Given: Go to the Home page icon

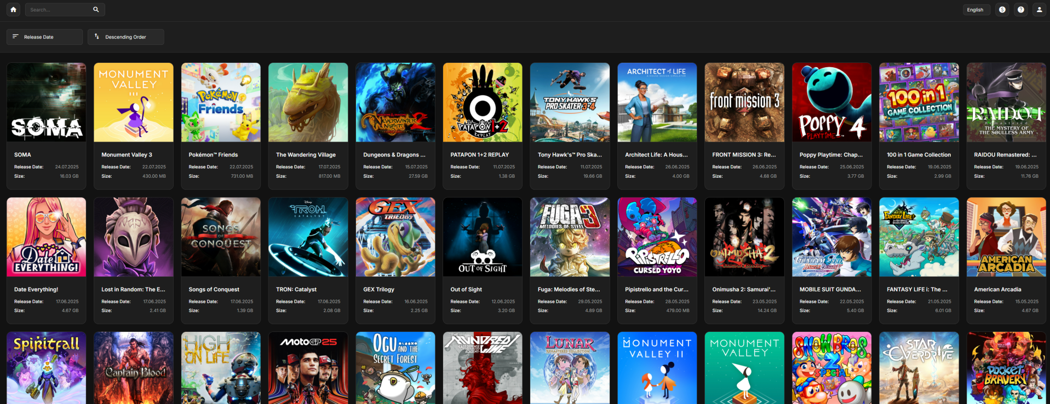Looking at the screenshot, I should (x=13, y=9).
